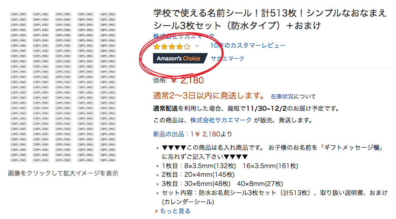Open the star rating breakdown dropdown arrow
This screenshot has width=396, height=219.
tap(197, 46)
